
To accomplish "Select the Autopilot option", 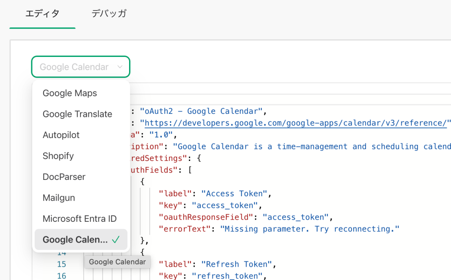I will pyautogui.click(x=81, y=135).
